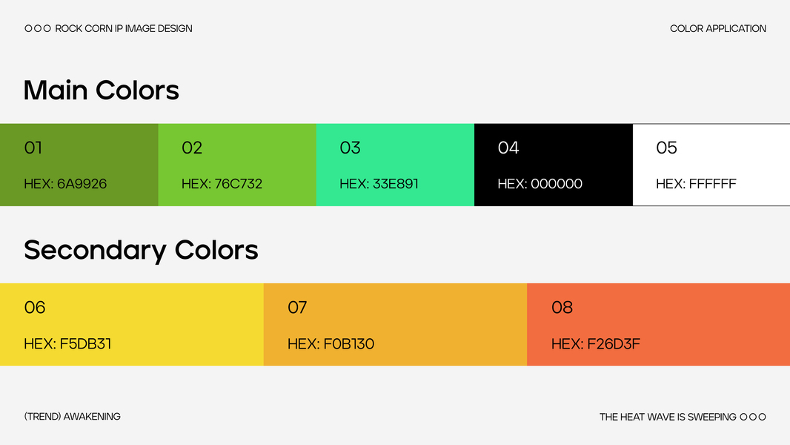790x445 pixels.
Task: Select "THE HEAT WAVE IS SWEEPING" text
Action: 668,417
